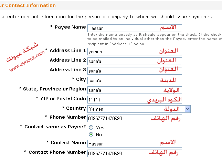This screenshot has height=163, width=222.
Task: Click the Contact Name text field
Action: (x=135, y=144)
